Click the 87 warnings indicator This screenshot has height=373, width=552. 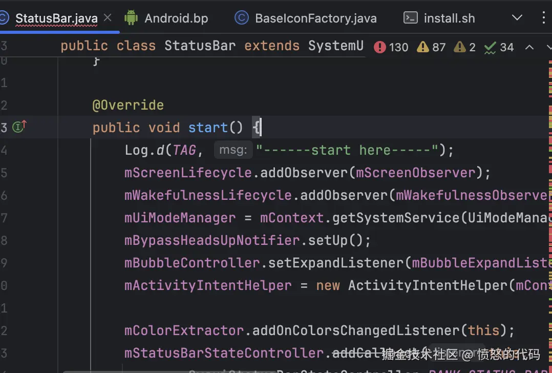[431, 47]
